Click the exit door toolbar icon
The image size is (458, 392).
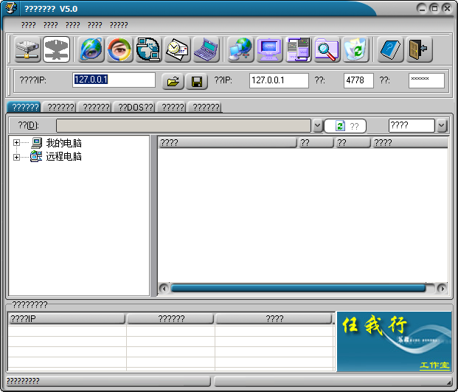coord(419,49)
